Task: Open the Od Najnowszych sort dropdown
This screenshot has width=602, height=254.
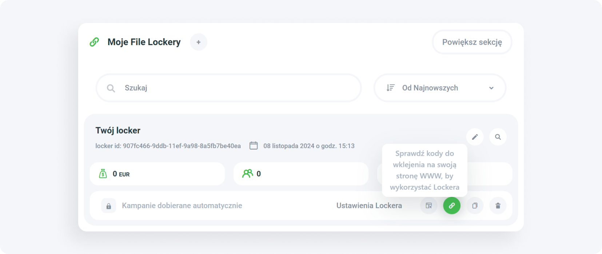Action: tap(440, 88)
